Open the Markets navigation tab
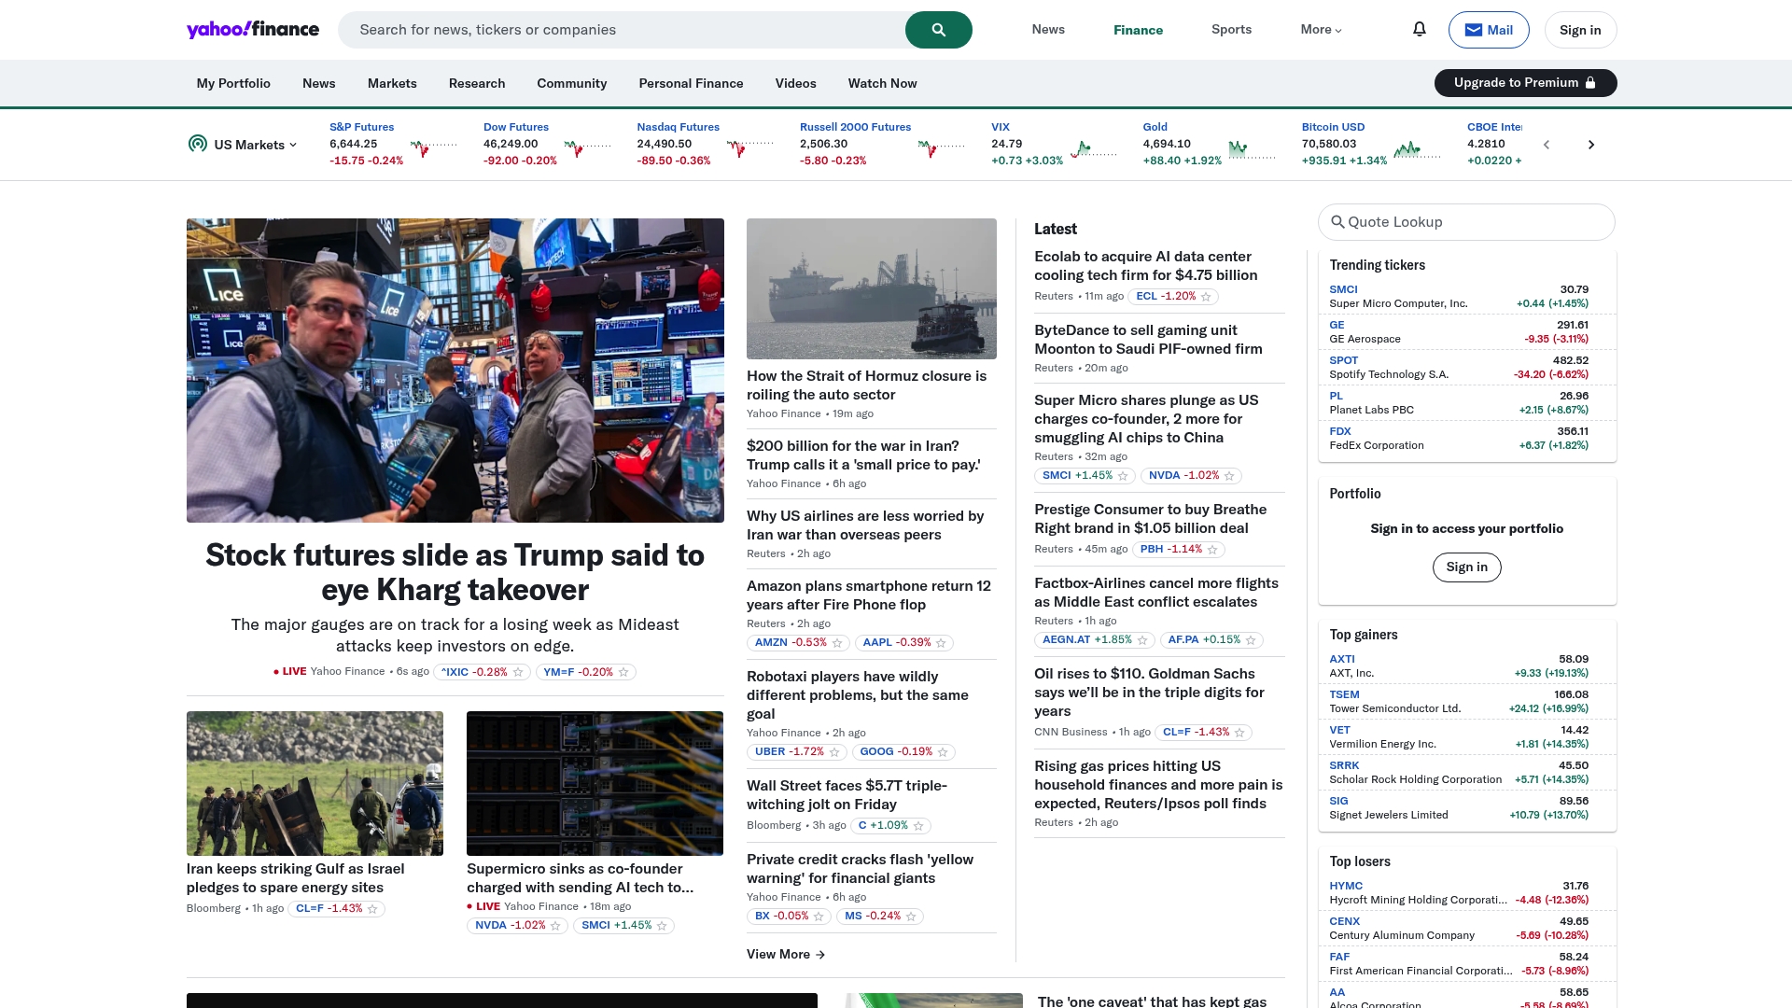This screenshot has height=1008, width=1792. (392, 83)
